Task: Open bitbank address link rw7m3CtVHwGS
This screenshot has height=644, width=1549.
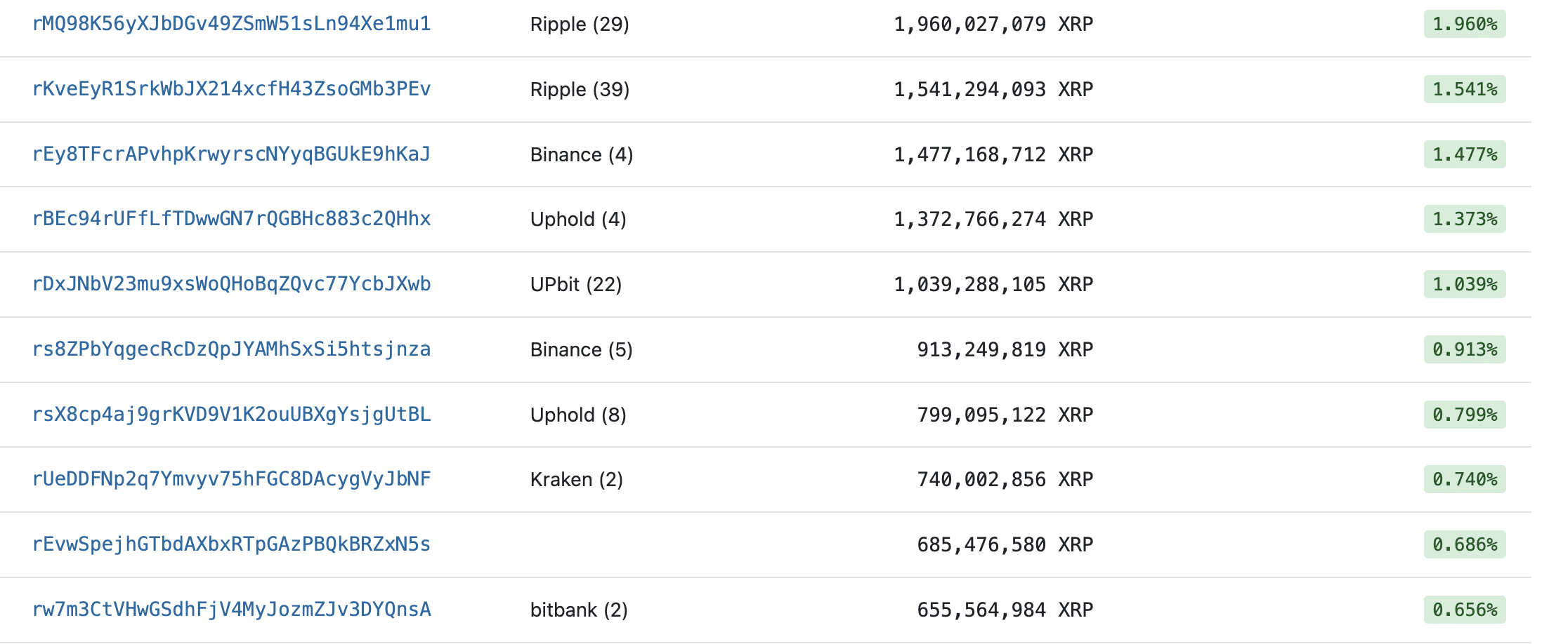Action: click(x=231, y=610)
